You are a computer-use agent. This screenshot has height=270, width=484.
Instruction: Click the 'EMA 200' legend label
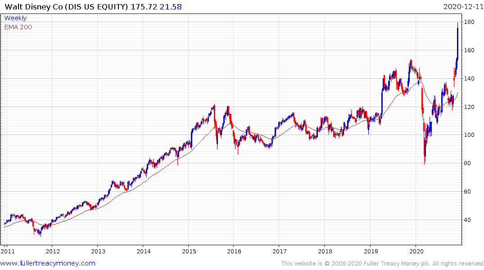tap(18, 27)
